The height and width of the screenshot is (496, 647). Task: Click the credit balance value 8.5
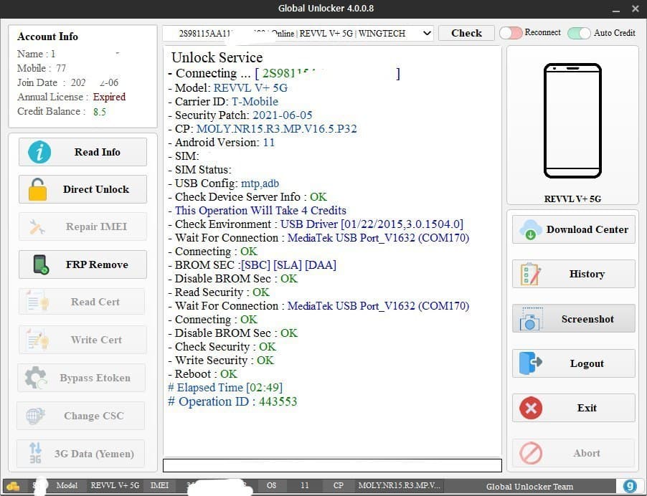tap(100, 112)
